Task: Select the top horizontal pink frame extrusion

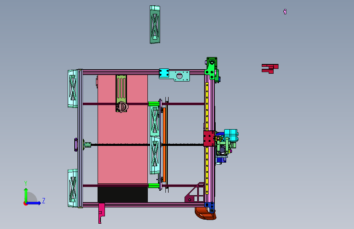Action: pyautogui.click(x=121, y=72)
